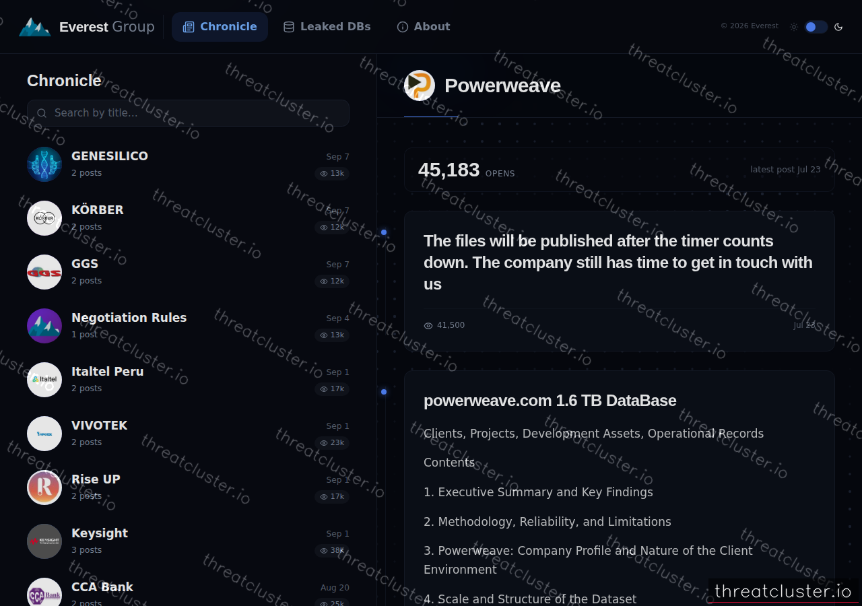The height and width of the screenshot is (606, 862).
Task: Click the Negotiation Rules 13k views badge
Action: coord(332,335)
